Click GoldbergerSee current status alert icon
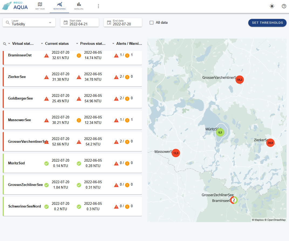Viewport: 289px width, 241px height. (46, 99)
